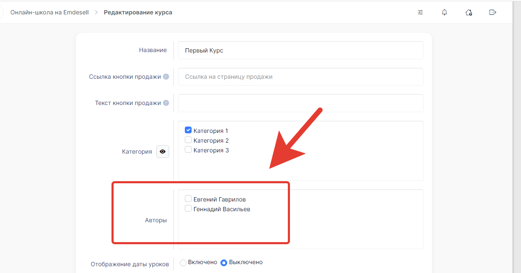Click the notifications bell icon
This screenshot has width=521, height=273.
(x=444, y=12)
